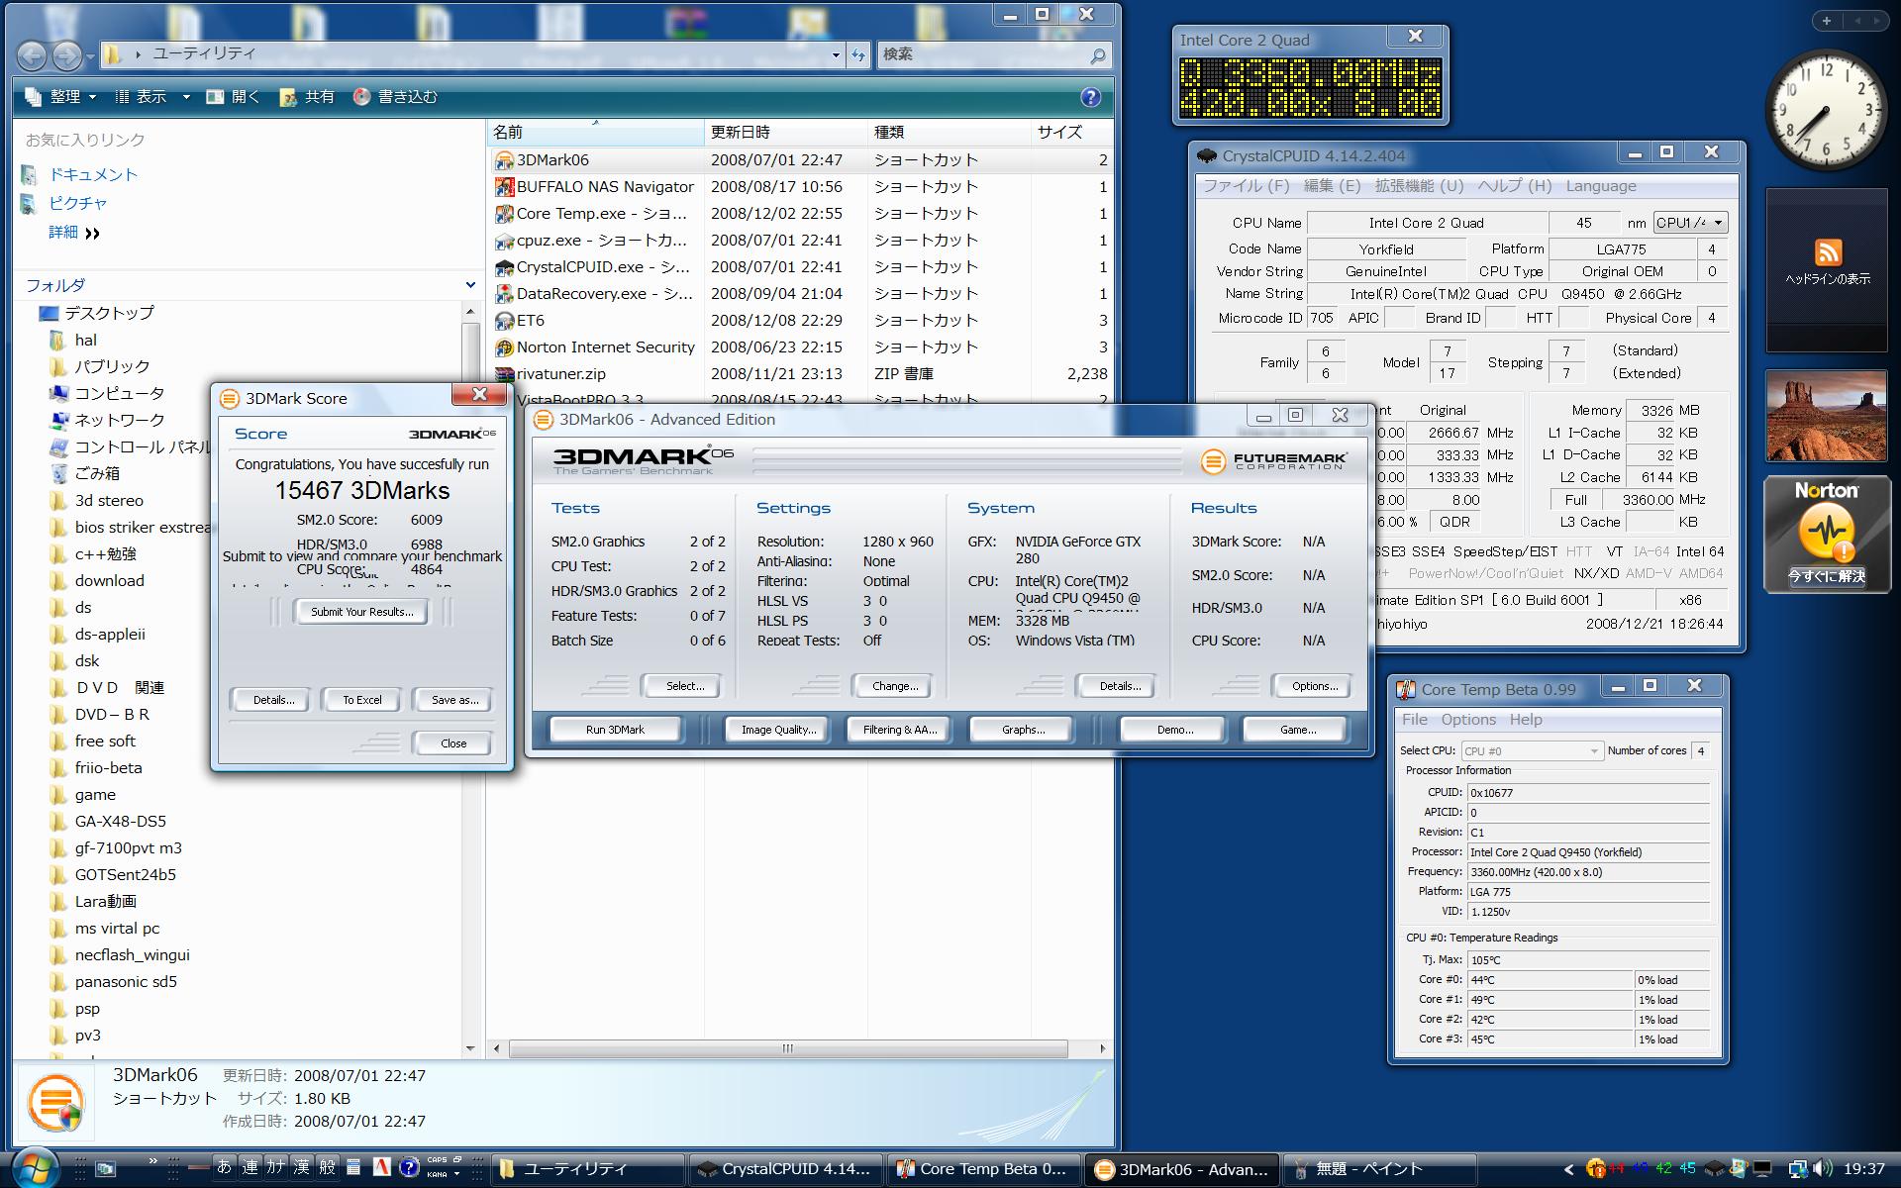Click the Norton gadget alert icon
Viewport: 1901px width, 1188px height.
[x=1827, y=532]
